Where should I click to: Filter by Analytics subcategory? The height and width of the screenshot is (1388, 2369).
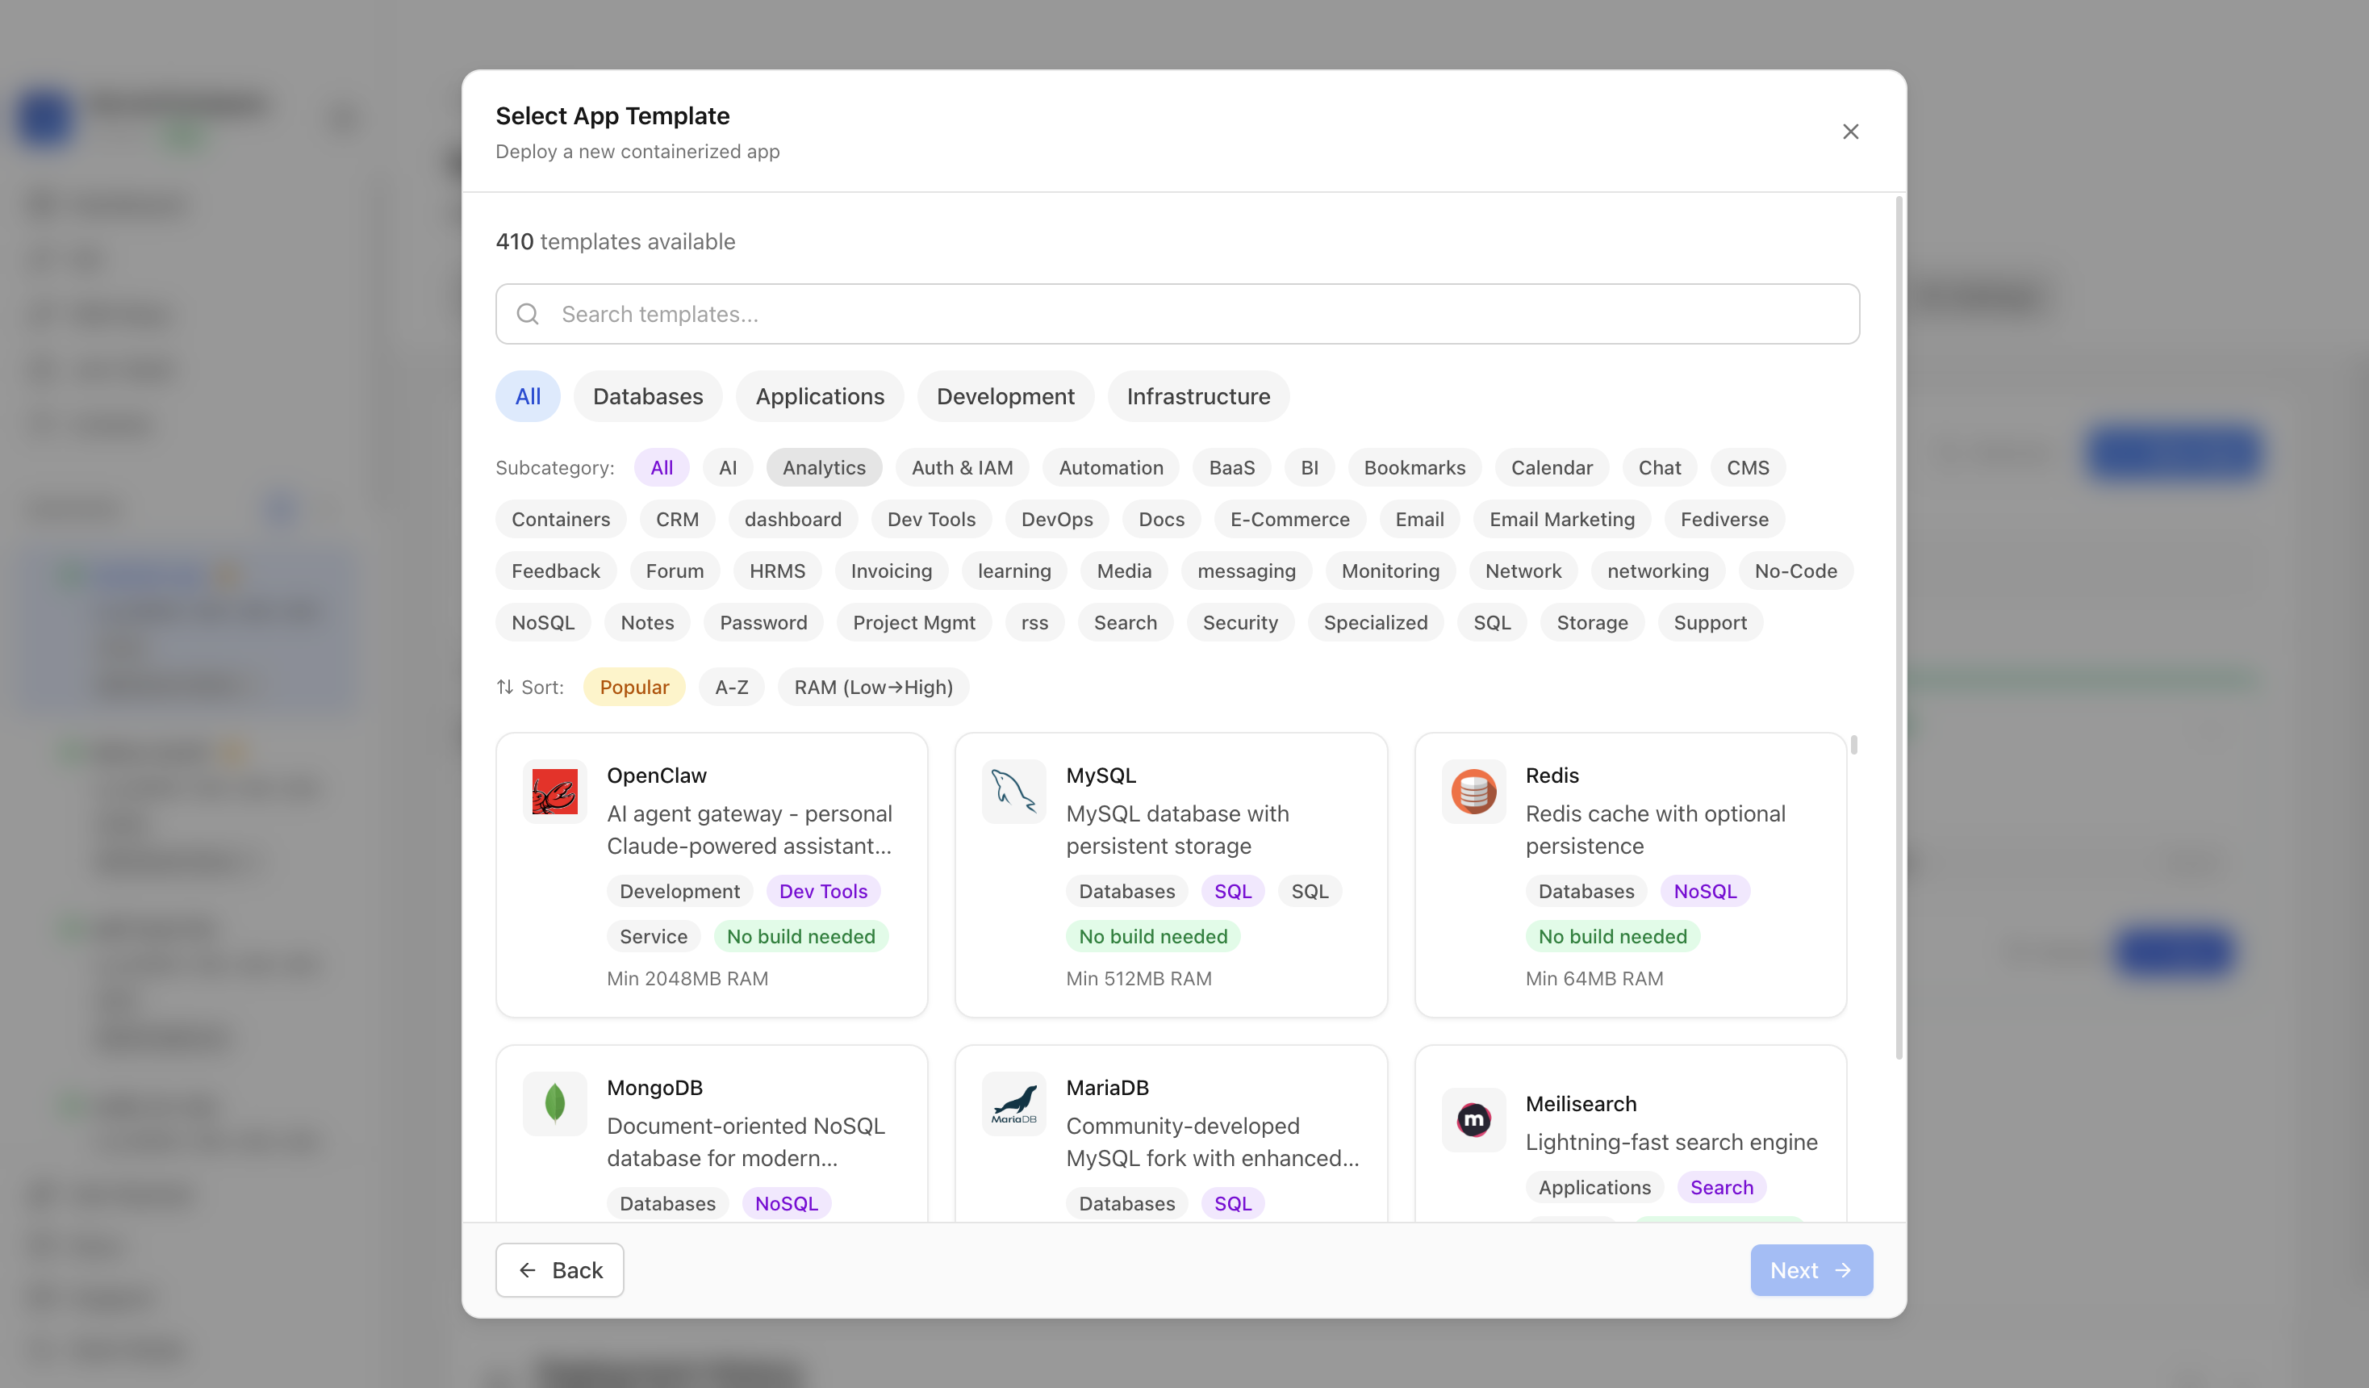click(x=824, y=467)
